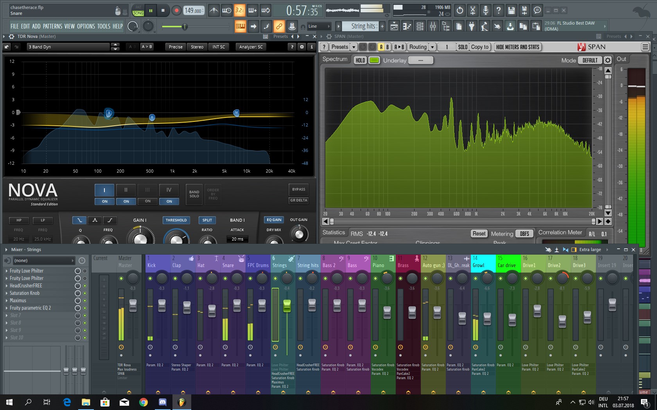Screen dimensions: 657x410
Task: Toggle Maximus effect slot on/off
Action: [85, 300]
